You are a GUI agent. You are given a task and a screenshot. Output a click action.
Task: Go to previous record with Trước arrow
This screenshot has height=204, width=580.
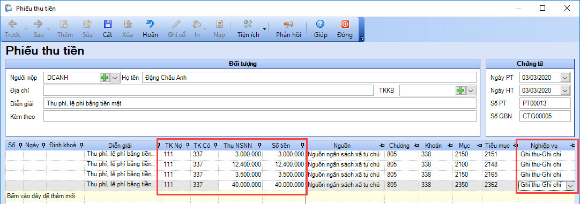point(12,25)
